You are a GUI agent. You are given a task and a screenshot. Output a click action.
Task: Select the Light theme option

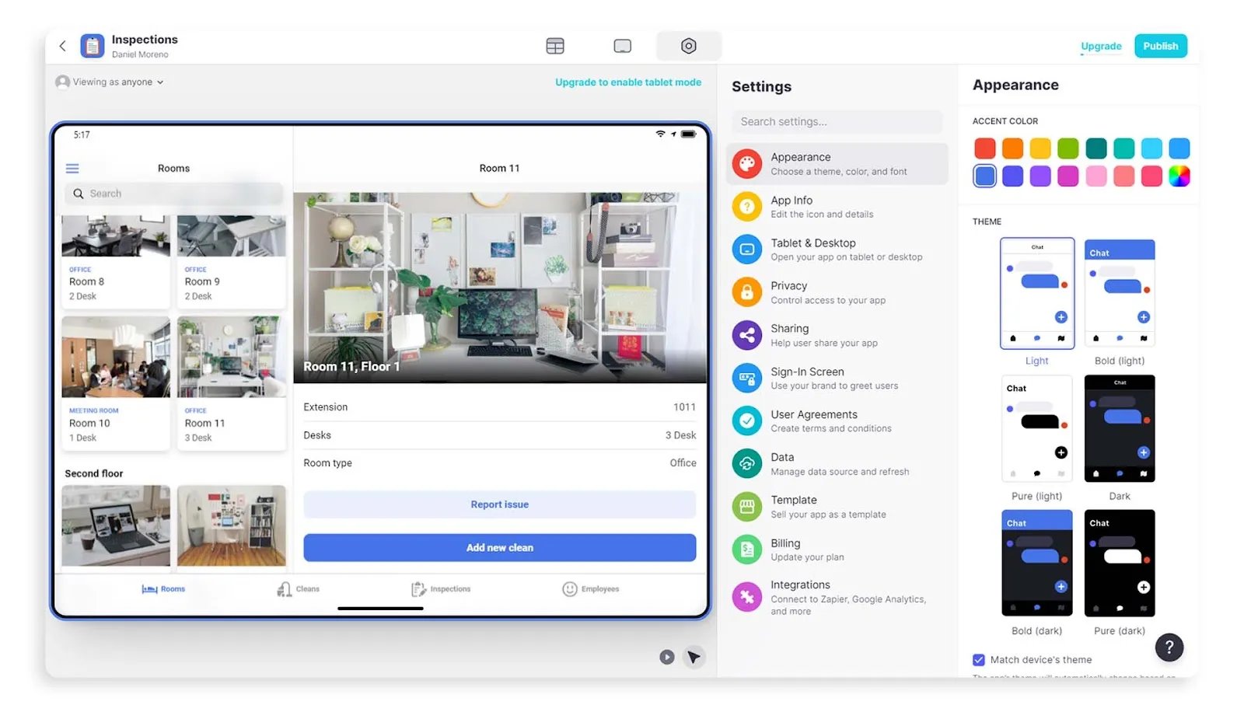point(1037,302)
